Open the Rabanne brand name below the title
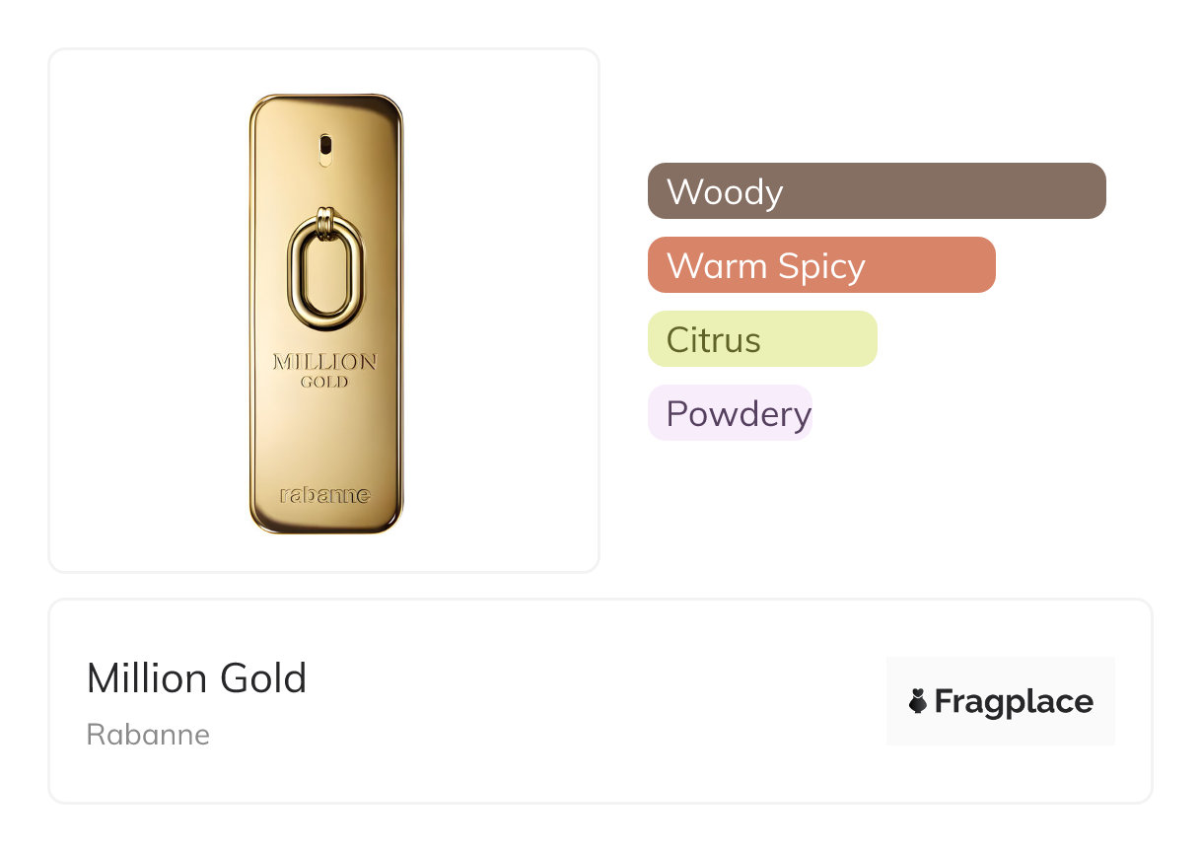Viewport: 1201px width, 852px height. point(148,735)
